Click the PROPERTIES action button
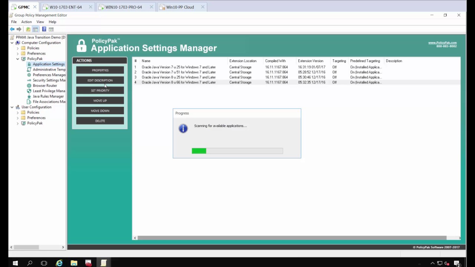This screenshot has width=475, height=267. click(x=100, y=70)
